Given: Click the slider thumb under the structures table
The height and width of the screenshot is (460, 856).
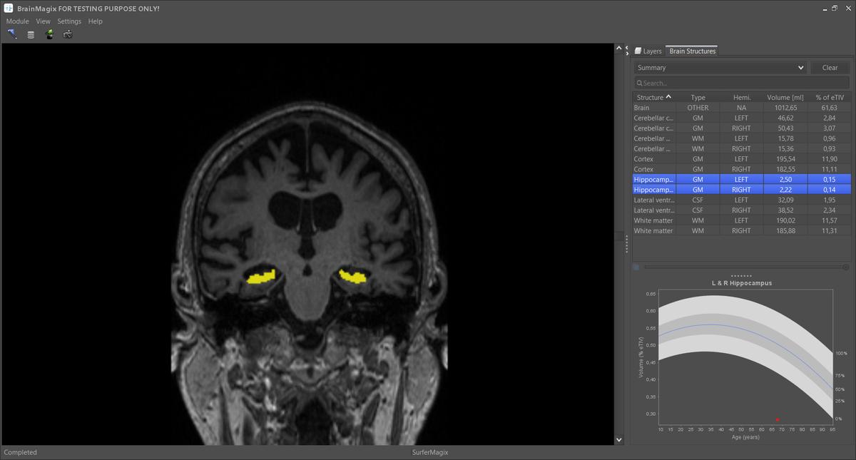Looking at the screenshot, I should click(845, 267).
